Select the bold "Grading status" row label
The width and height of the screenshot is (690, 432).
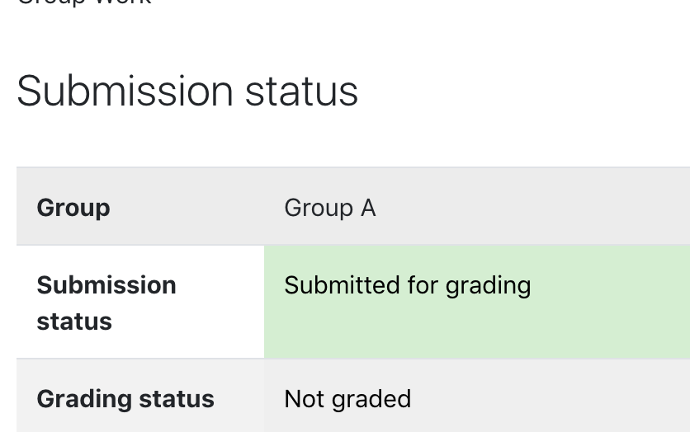125,399
